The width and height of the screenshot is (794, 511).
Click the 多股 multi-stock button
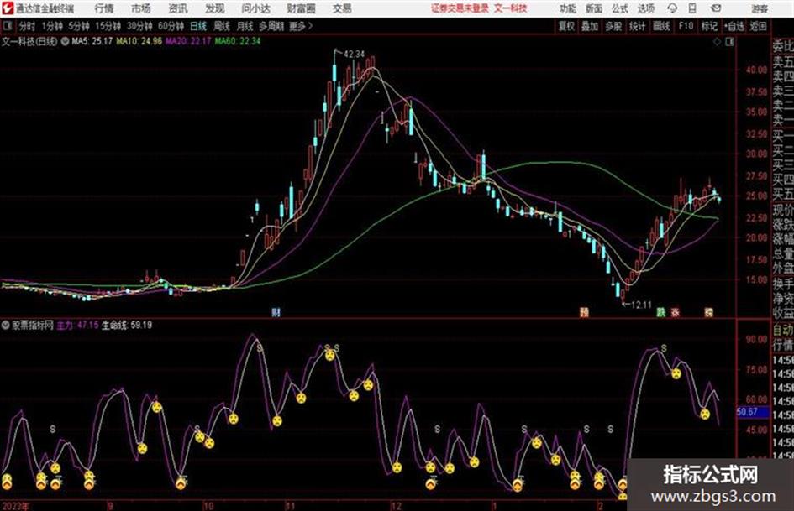(x=613, y=26)
